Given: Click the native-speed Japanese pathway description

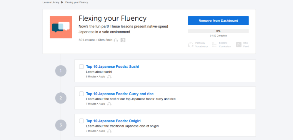Looking at the screenshot, I should point(123,29).
